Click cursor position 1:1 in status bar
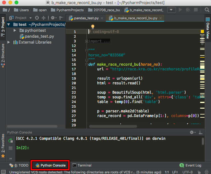Screen dimensions: 211x174 coord(167,172)
